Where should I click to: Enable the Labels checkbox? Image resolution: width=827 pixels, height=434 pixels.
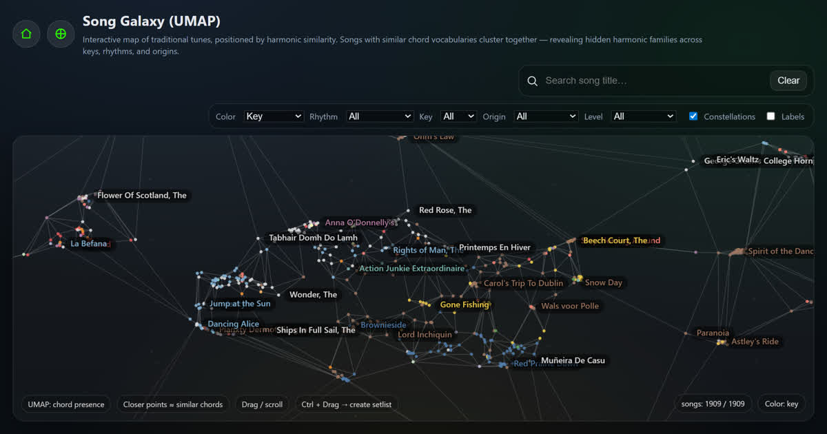[x=770, y=116]
